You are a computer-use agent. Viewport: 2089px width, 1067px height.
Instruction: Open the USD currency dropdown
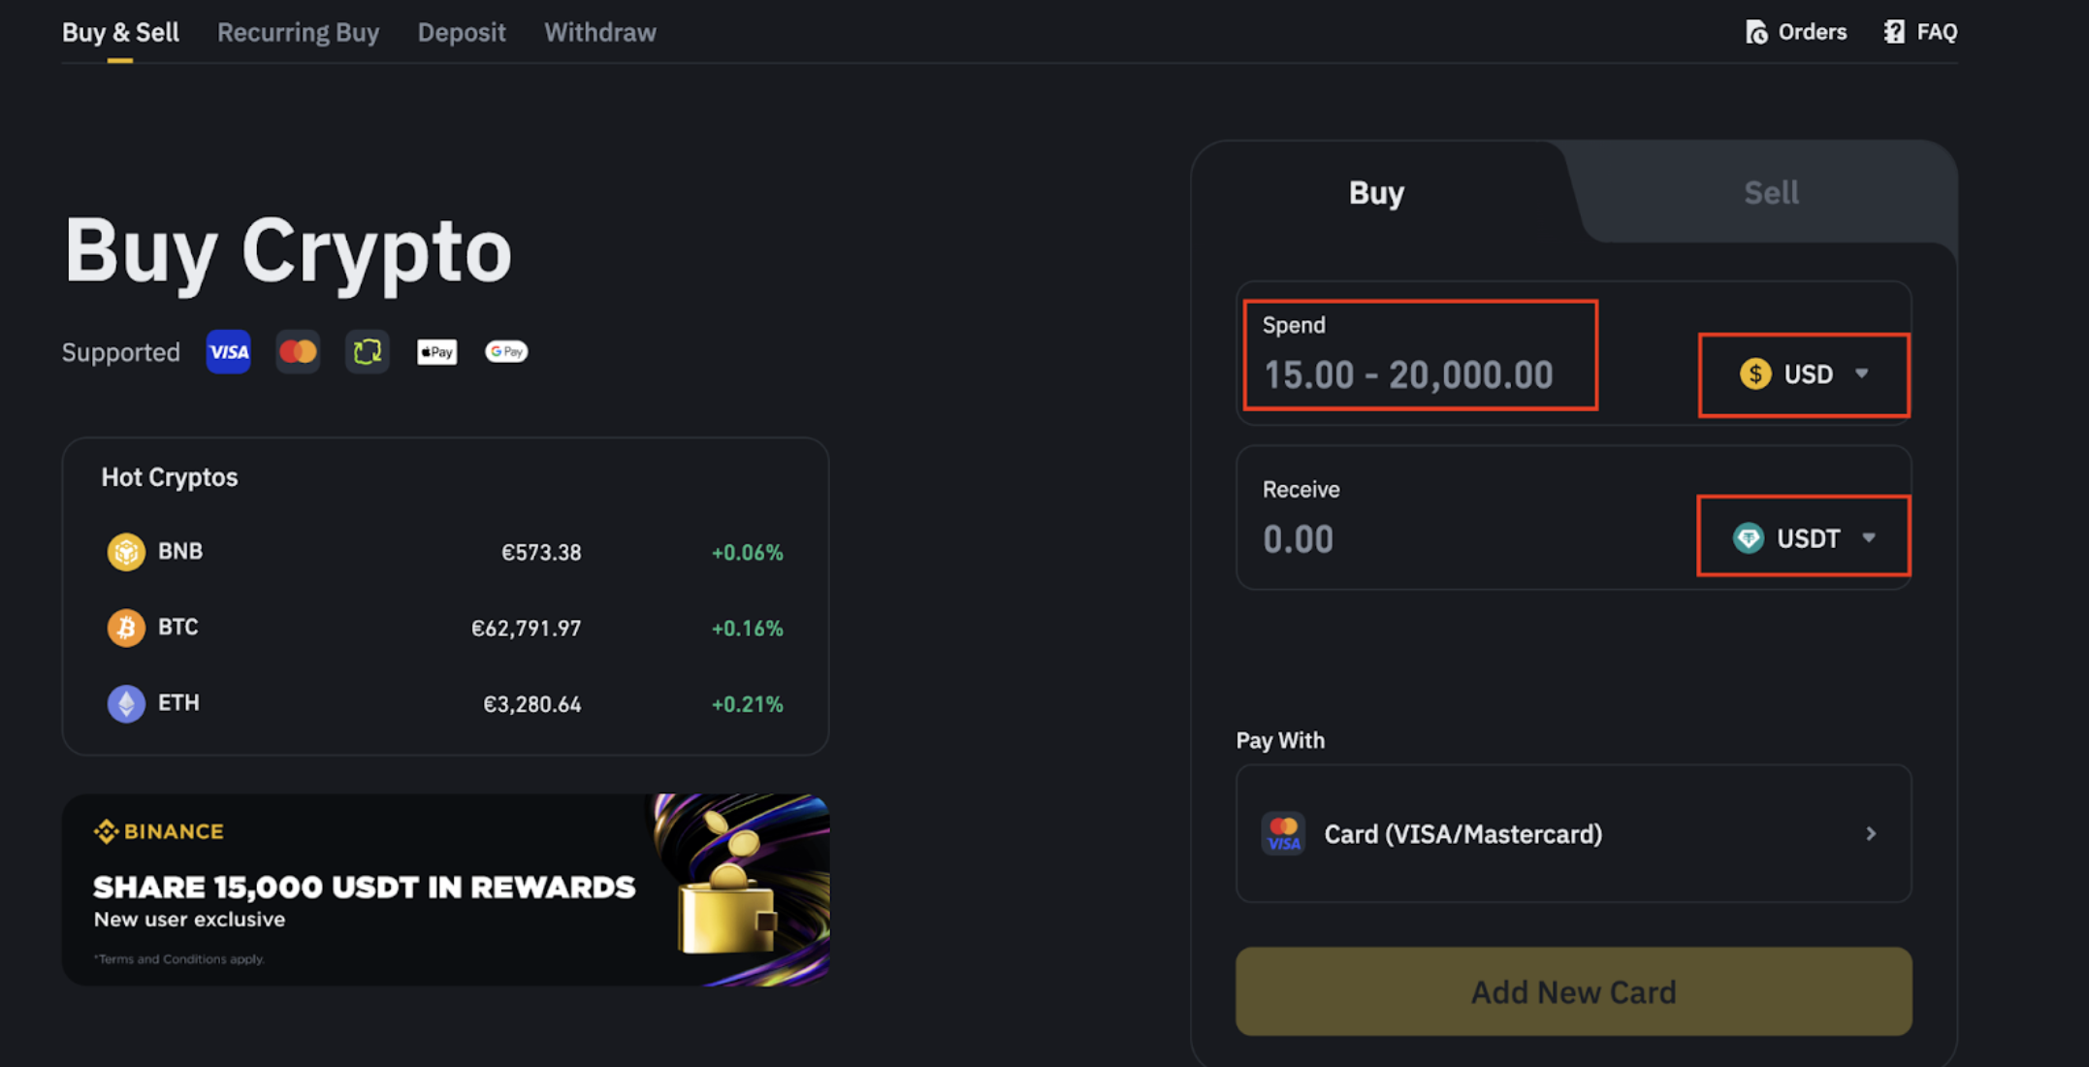(x=1804, y=374)
